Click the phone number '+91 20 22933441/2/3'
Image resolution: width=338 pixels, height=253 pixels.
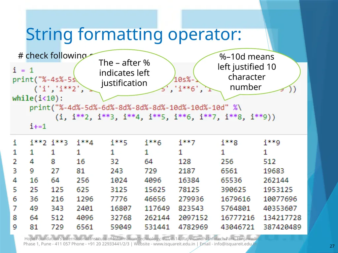click(x=108, y=244)
